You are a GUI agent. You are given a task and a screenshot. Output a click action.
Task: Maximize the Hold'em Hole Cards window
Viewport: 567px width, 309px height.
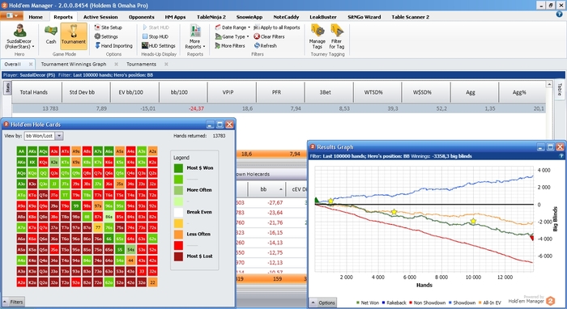point(220,125)
